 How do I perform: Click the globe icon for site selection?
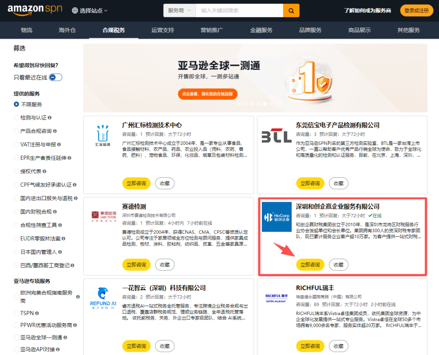75,11
